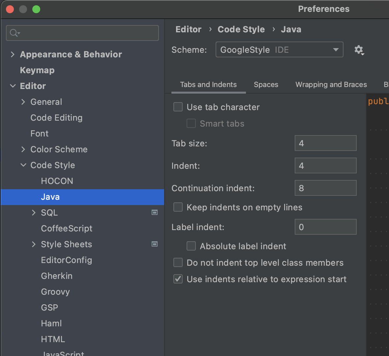Image resolution: width=389 pixels, height=356 pixels.
Task: Click the Continuation indent input field
Action: (325, 188)
